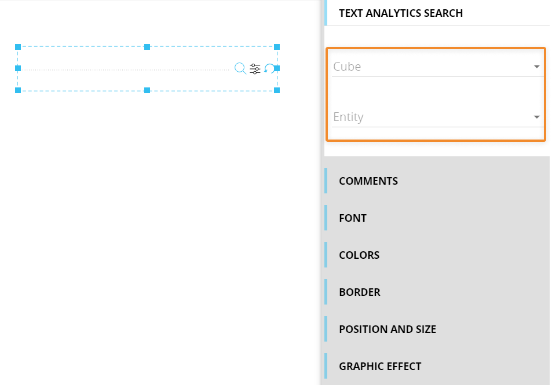Open the filter sliders icon in search widget
552x385 pixels.
click(x=255, y=69)
